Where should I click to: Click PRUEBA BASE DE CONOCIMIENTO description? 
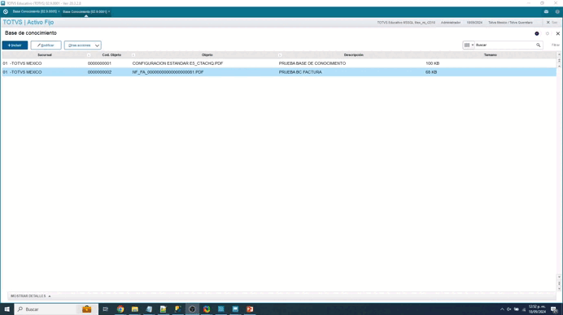[x=312, y=63]
